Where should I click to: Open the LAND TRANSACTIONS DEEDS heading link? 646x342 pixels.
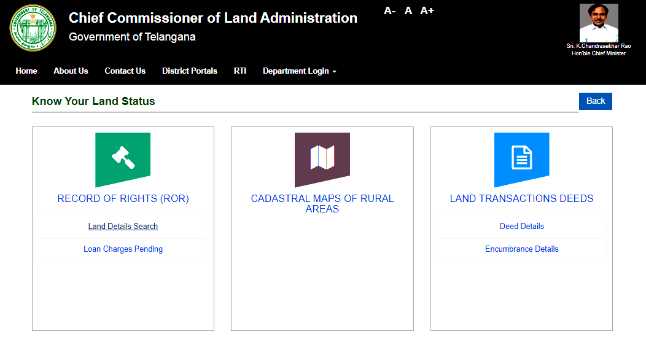click(x=521, y=198)
